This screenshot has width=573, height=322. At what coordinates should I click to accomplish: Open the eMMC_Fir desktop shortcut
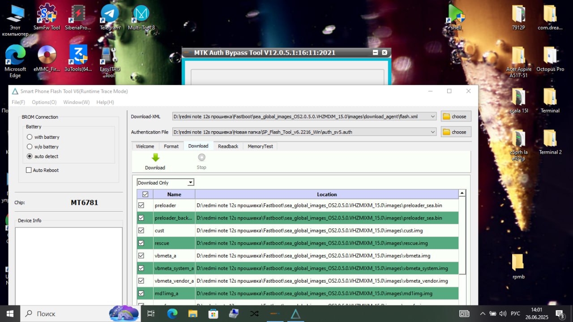coord(47,59)
